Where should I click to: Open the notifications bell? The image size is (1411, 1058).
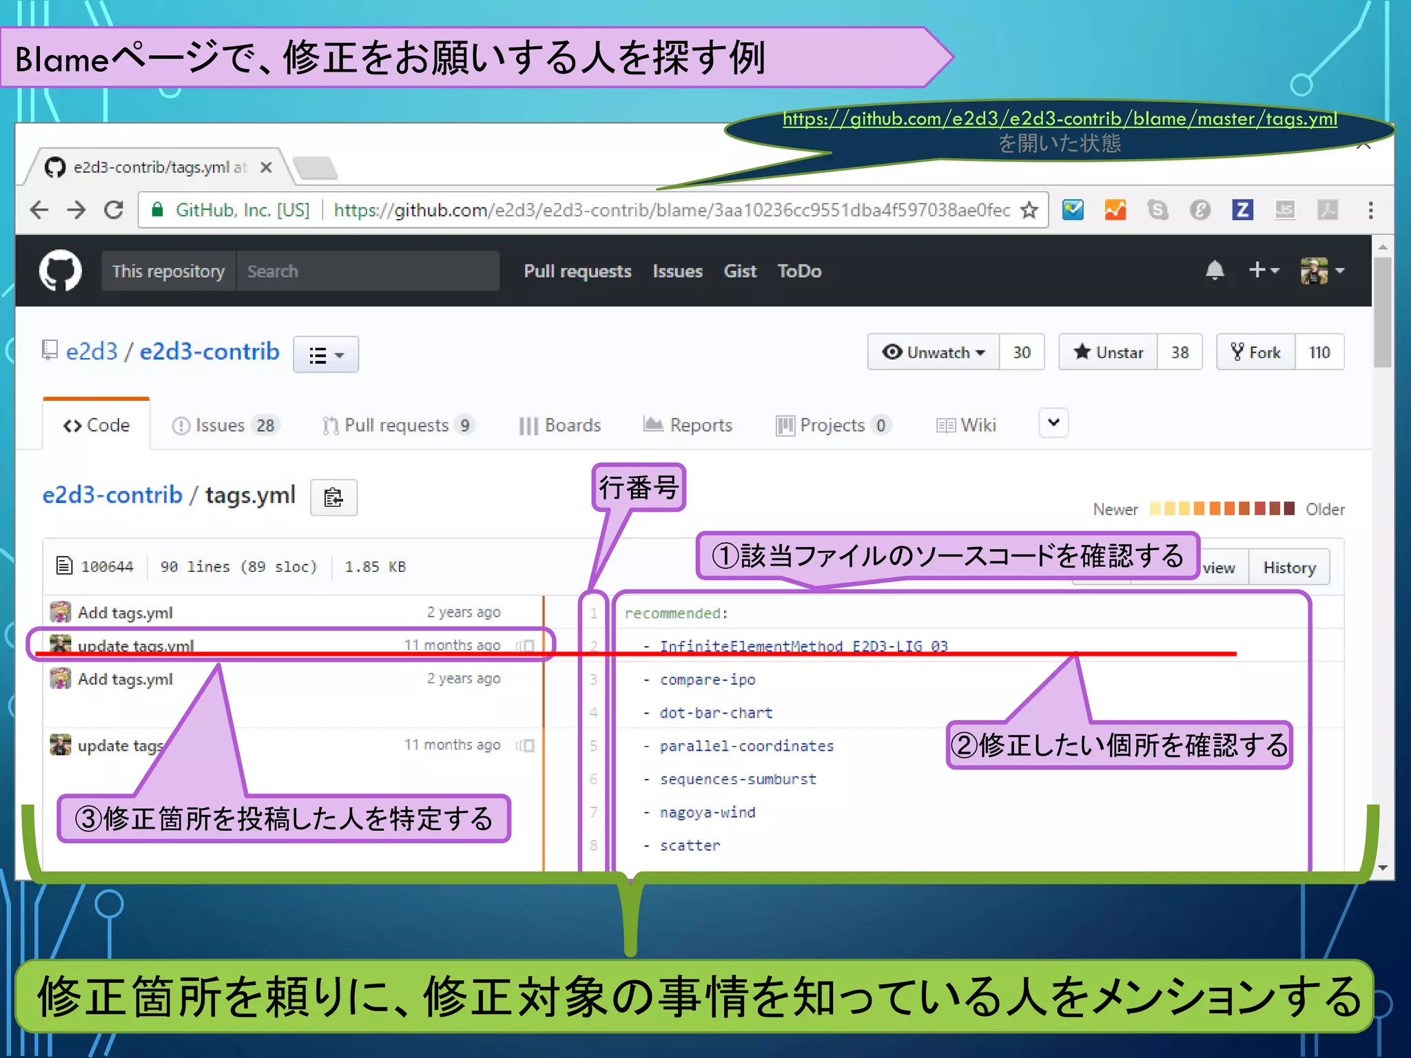click(1215, 271)
